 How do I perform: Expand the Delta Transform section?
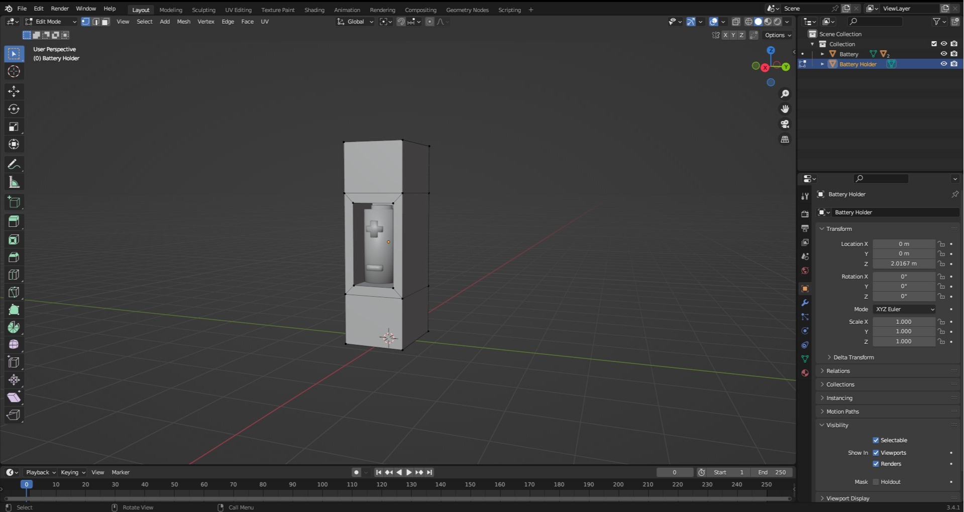pyautogui.click(x=853, y=357)
